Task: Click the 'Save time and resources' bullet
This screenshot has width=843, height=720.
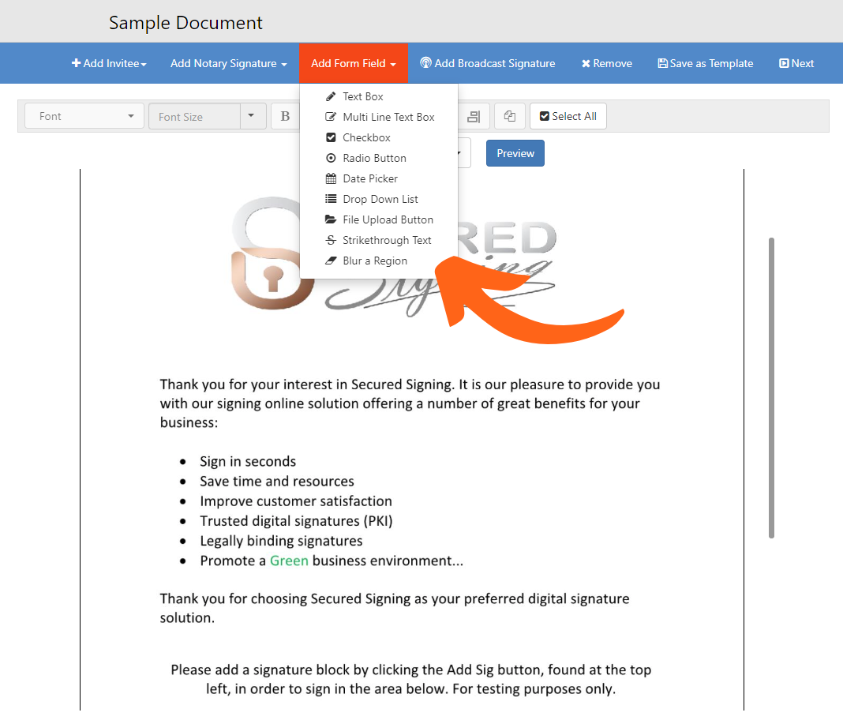Action: (x=277, y=482)
